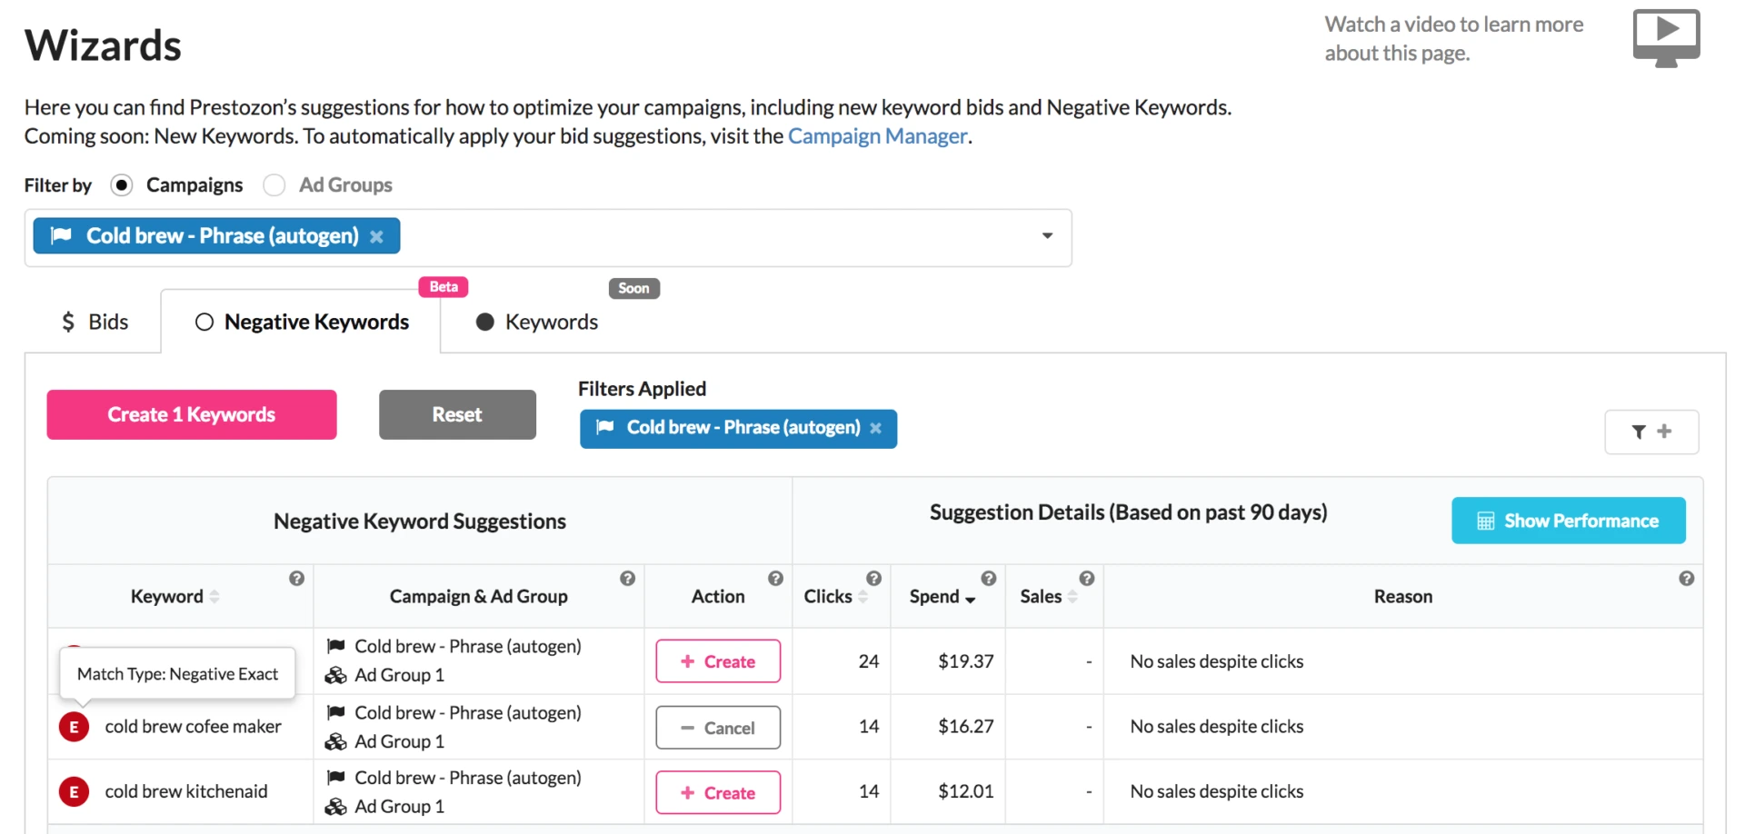Viewport: 1745px width, 834px height.
Task: Click the E match type badge for cofee maker
Action: click(x=74, y=727)
